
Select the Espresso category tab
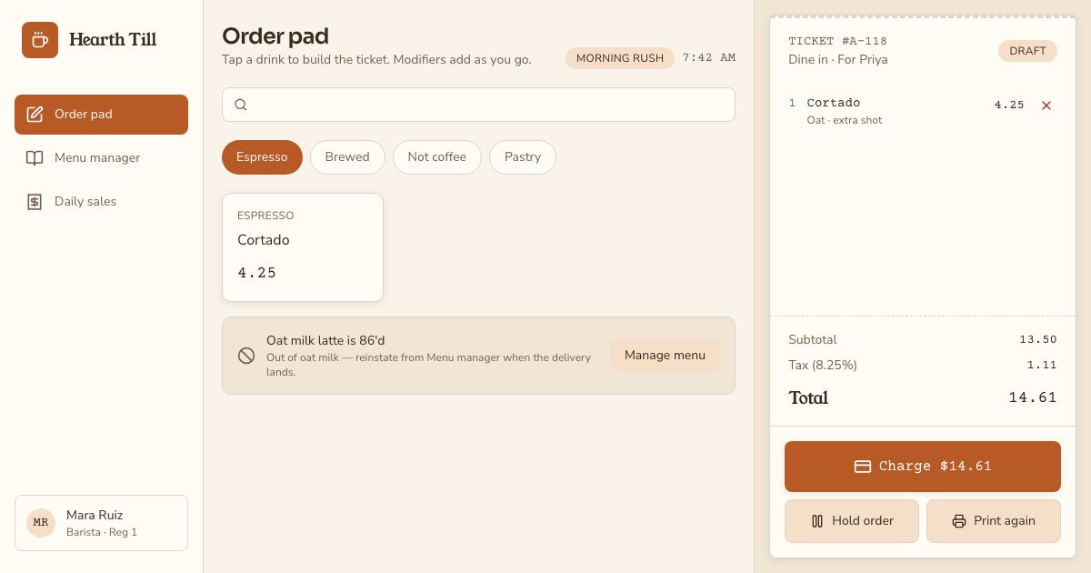coord(262,157)
